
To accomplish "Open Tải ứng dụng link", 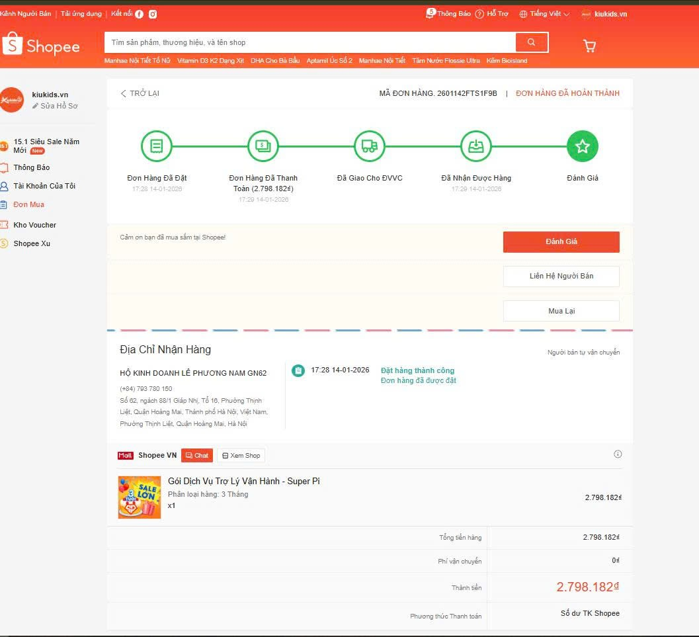I will coord(81,14).
